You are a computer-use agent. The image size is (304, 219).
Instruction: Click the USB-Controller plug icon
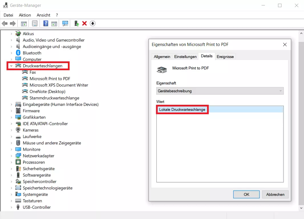tap(18, 207)
